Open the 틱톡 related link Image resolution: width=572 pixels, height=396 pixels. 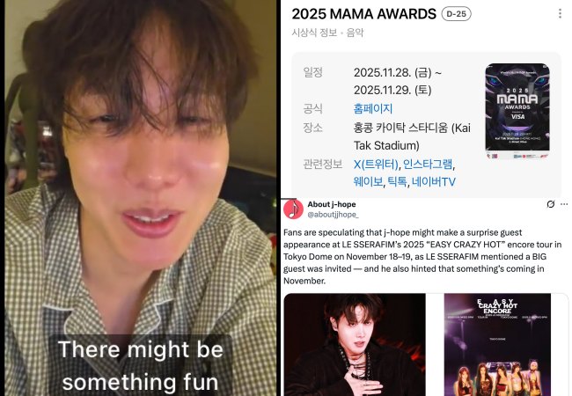pos(397,181)
